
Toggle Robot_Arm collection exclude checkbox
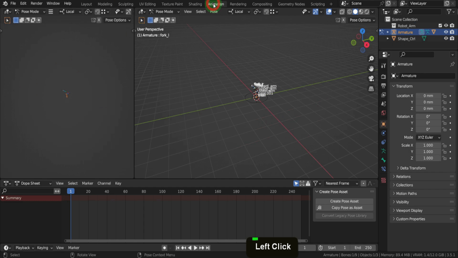(440, 26)
